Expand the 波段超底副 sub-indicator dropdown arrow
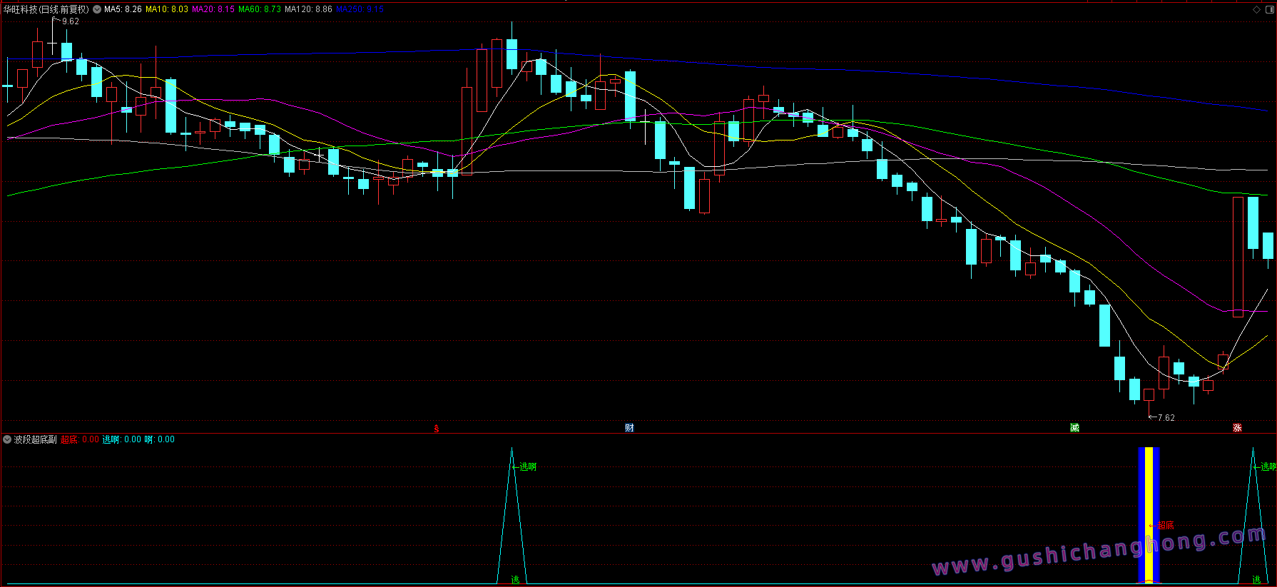The width and height of the screenshot is (1277, 587). click(7, 439)
